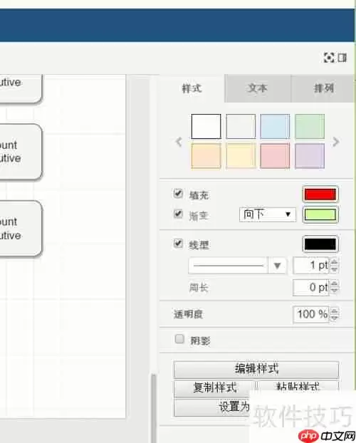The image size is (356, 443).
Task: Open the light green gradient color picker
Action: tap(320, 214)
